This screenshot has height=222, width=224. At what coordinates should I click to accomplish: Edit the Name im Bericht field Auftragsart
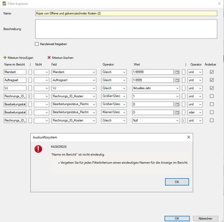pyautogui.click(x=15, y=80)
